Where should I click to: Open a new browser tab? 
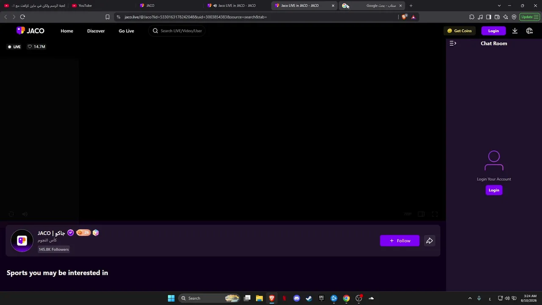pos(411,6)
